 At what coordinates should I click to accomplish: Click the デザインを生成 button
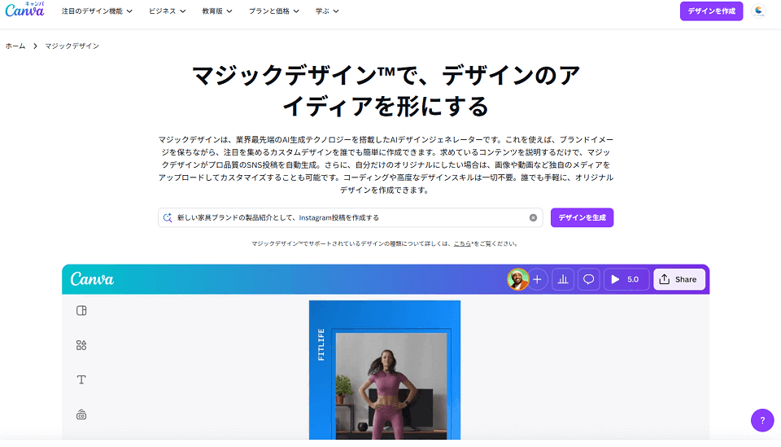(x=582, y=217)
